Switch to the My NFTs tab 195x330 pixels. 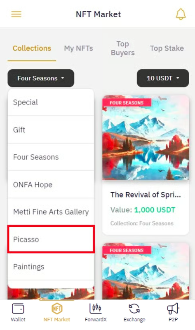pos(78,48)
